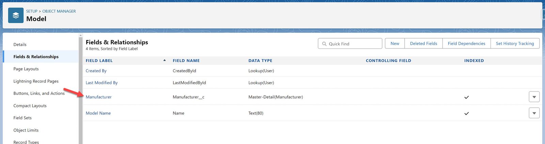The height and width of the screenshot is (144, 545).
Task: Click the LastModifiedById field name cell
Action: pos(189,83)
